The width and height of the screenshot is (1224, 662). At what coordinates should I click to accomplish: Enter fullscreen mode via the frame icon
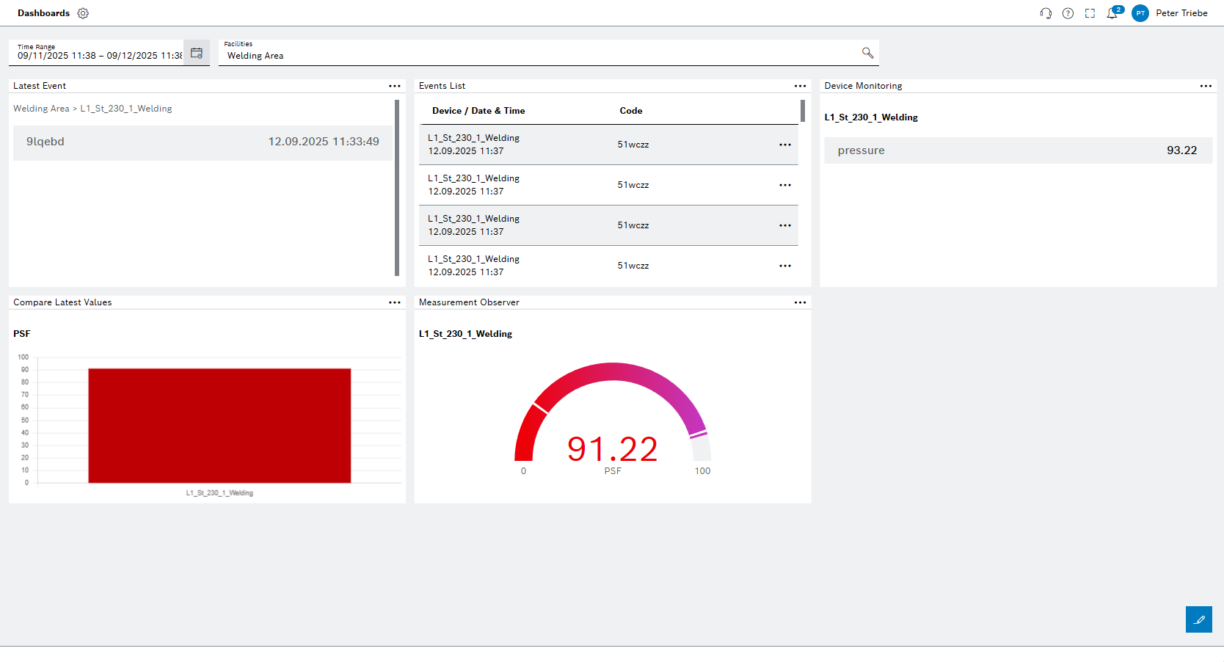(x=1090, y=12)
